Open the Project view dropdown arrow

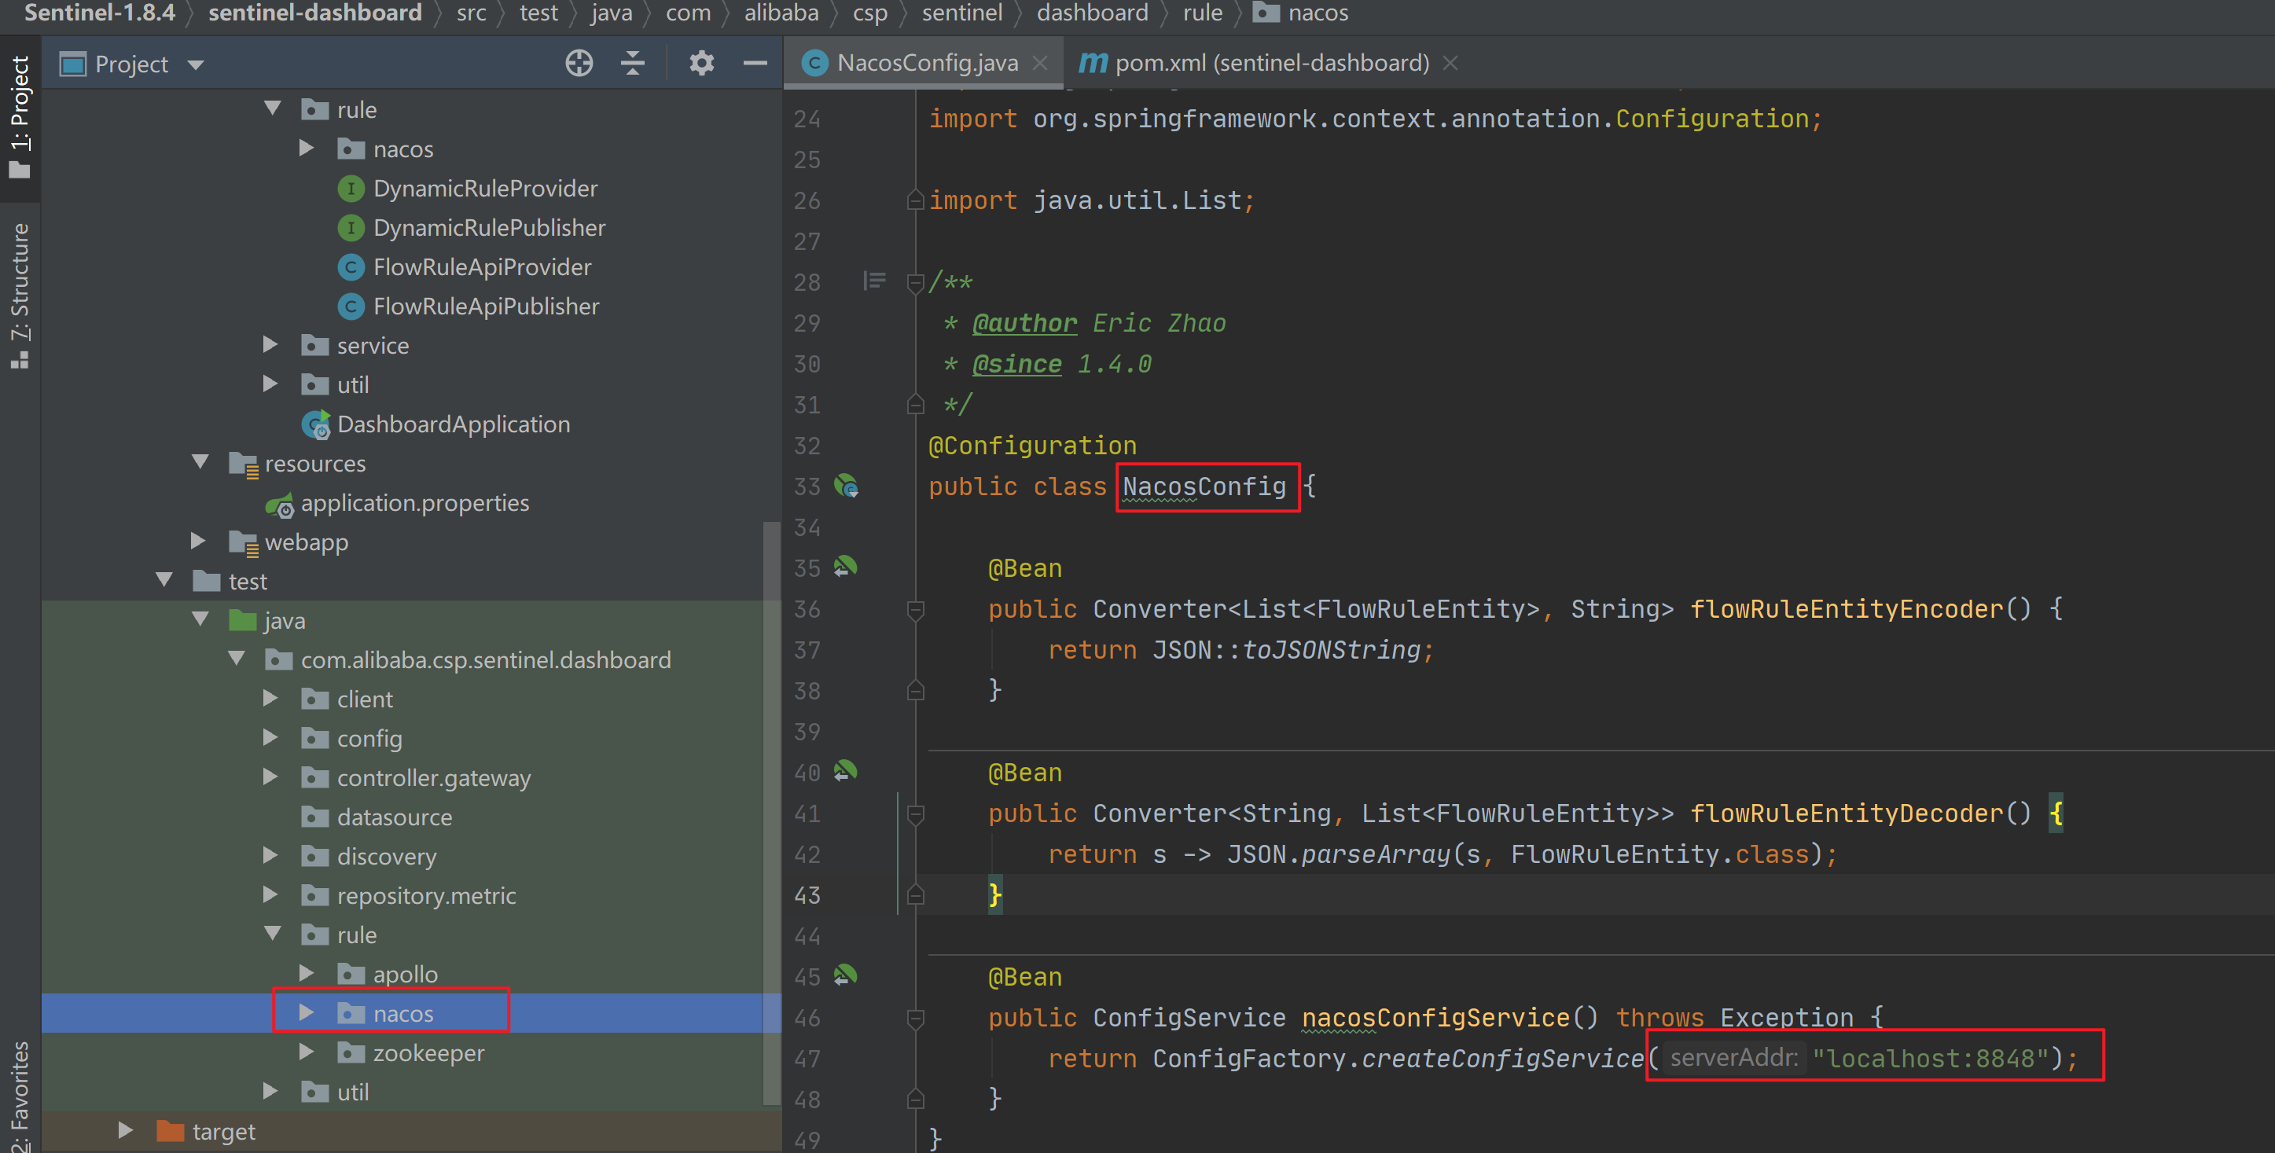[x=196, y=64]
